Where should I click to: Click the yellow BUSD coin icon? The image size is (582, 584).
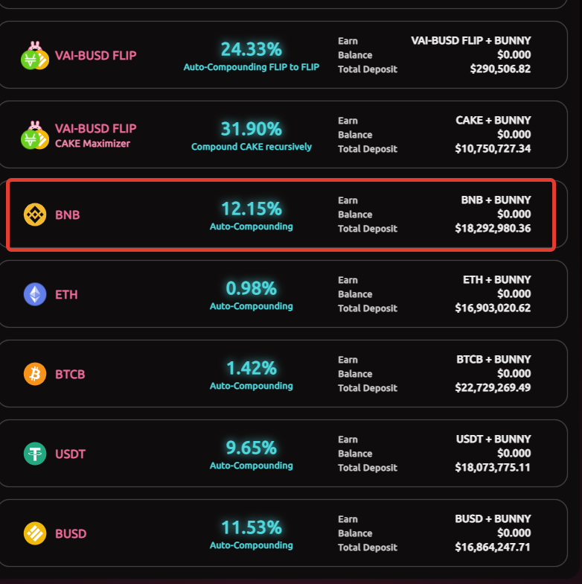35,533
